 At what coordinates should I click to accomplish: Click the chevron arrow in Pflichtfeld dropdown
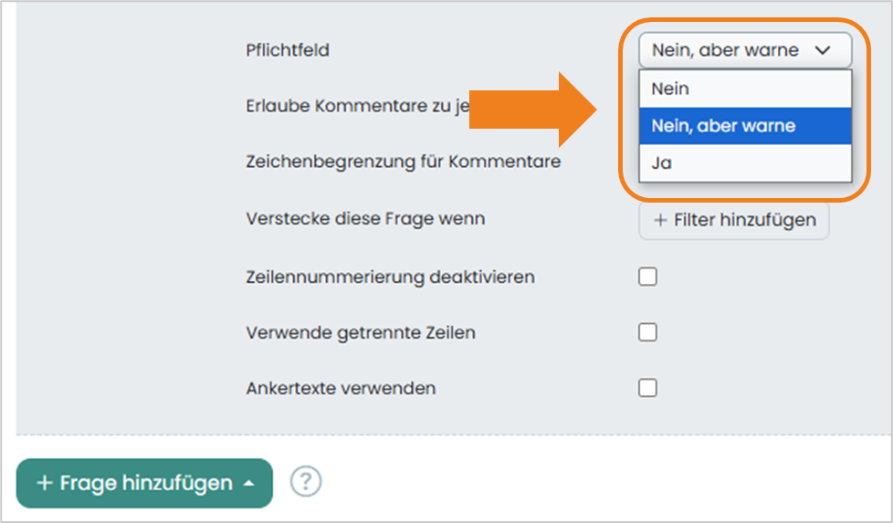click(823, 50)
